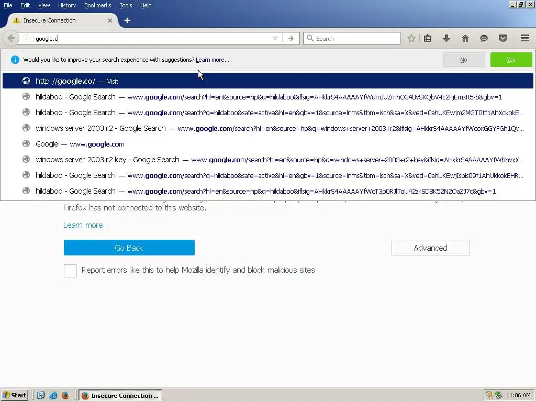Click globe icon of Google www.google.com row

coord(26,143)
